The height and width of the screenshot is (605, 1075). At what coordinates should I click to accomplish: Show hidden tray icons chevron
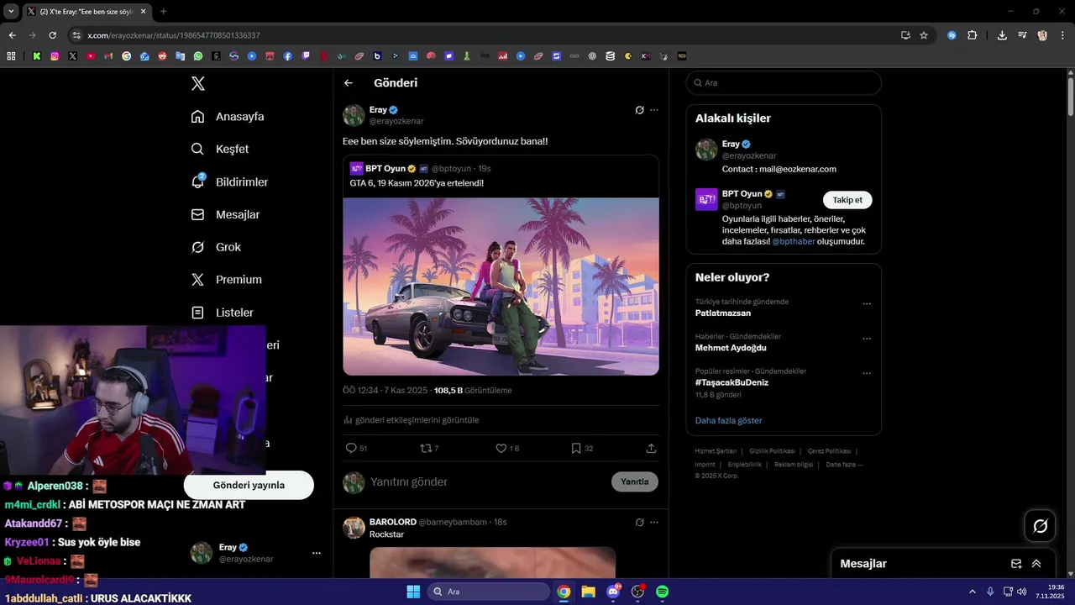[973, 592]
